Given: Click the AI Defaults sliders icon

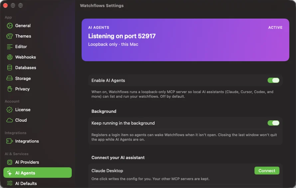Looking at the screenshot, I should [x=10, y=183].
